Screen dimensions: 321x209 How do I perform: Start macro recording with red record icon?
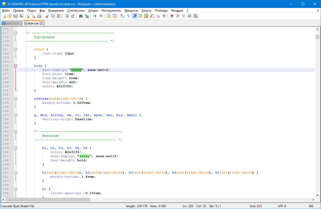172,16
